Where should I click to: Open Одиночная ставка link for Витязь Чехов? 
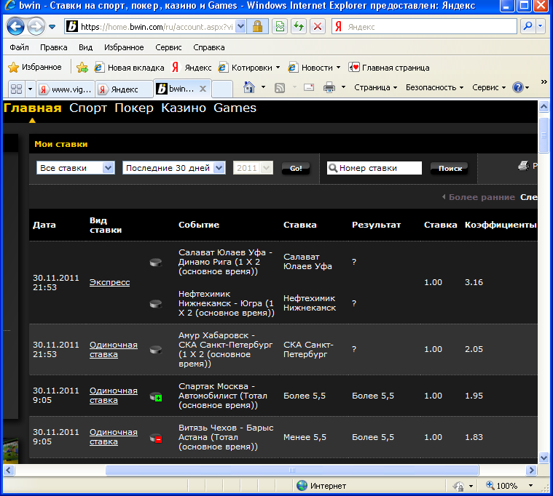(113, 437)
